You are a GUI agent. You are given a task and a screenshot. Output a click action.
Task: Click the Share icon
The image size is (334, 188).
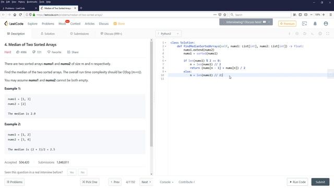click(68, 52)
